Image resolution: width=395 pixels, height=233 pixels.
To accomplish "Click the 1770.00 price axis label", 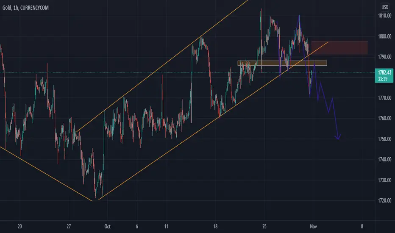I will click(x=384, y=98).
